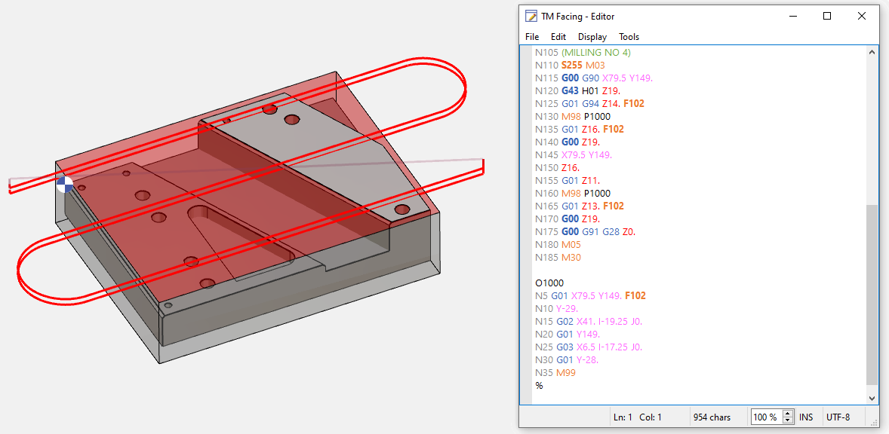Close the TM Facing editor window

862,16
